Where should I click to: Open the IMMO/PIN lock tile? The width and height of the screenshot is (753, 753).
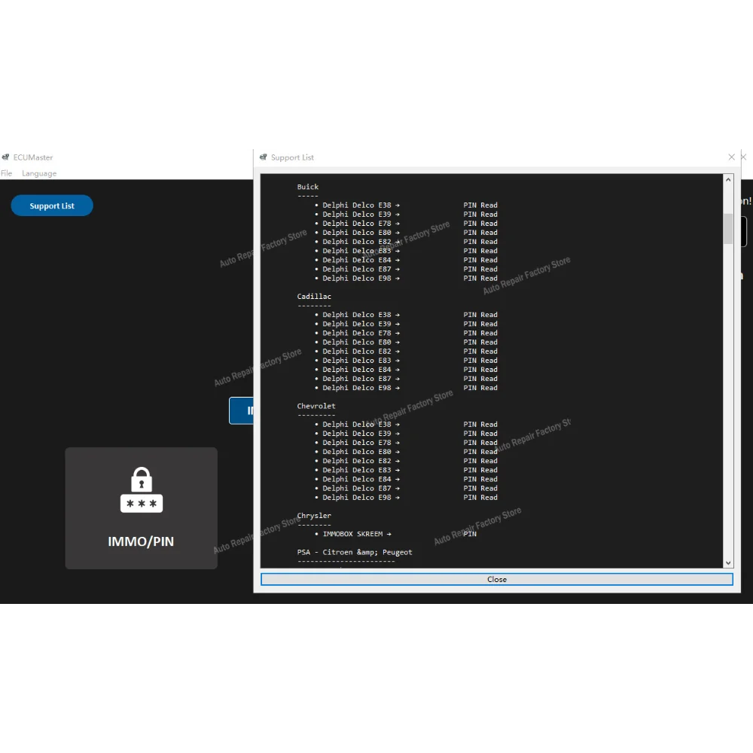pyautogui.click(x=142, y=508)
